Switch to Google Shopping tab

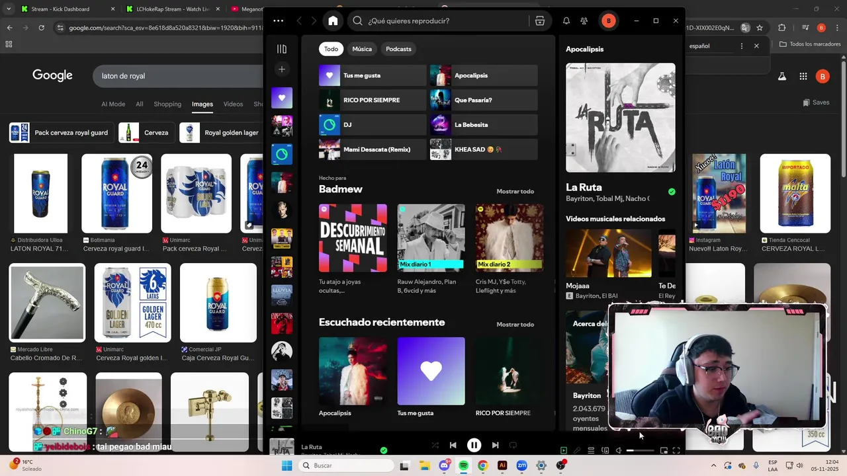[x=167, y=104]
